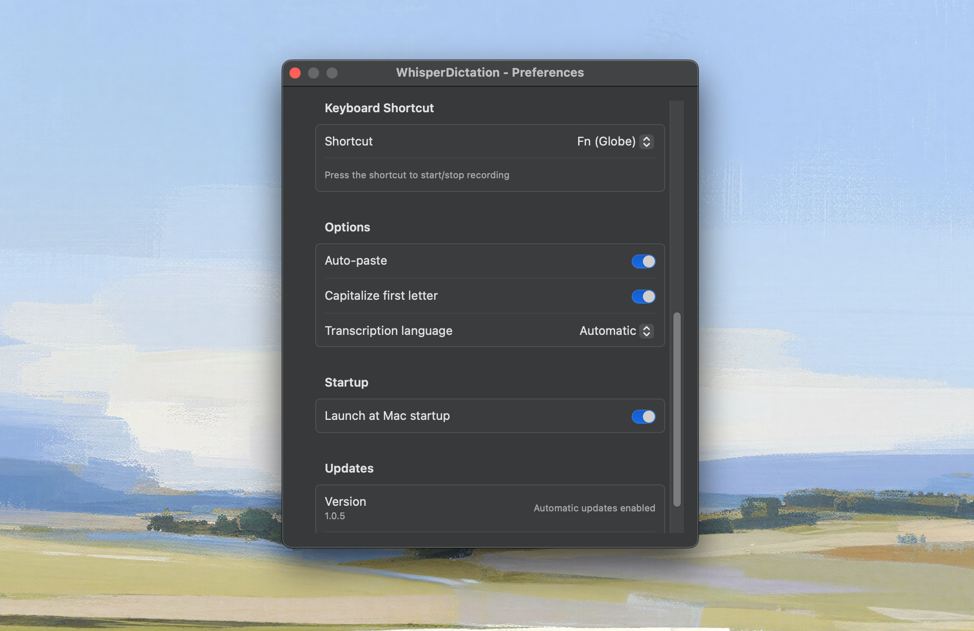Click the start/stop recording hint text

point(417,175)
